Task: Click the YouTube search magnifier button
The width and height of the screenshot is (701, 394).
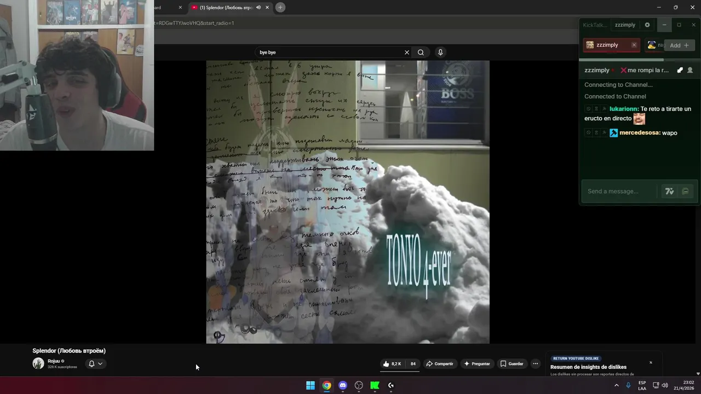Action: 421,53
